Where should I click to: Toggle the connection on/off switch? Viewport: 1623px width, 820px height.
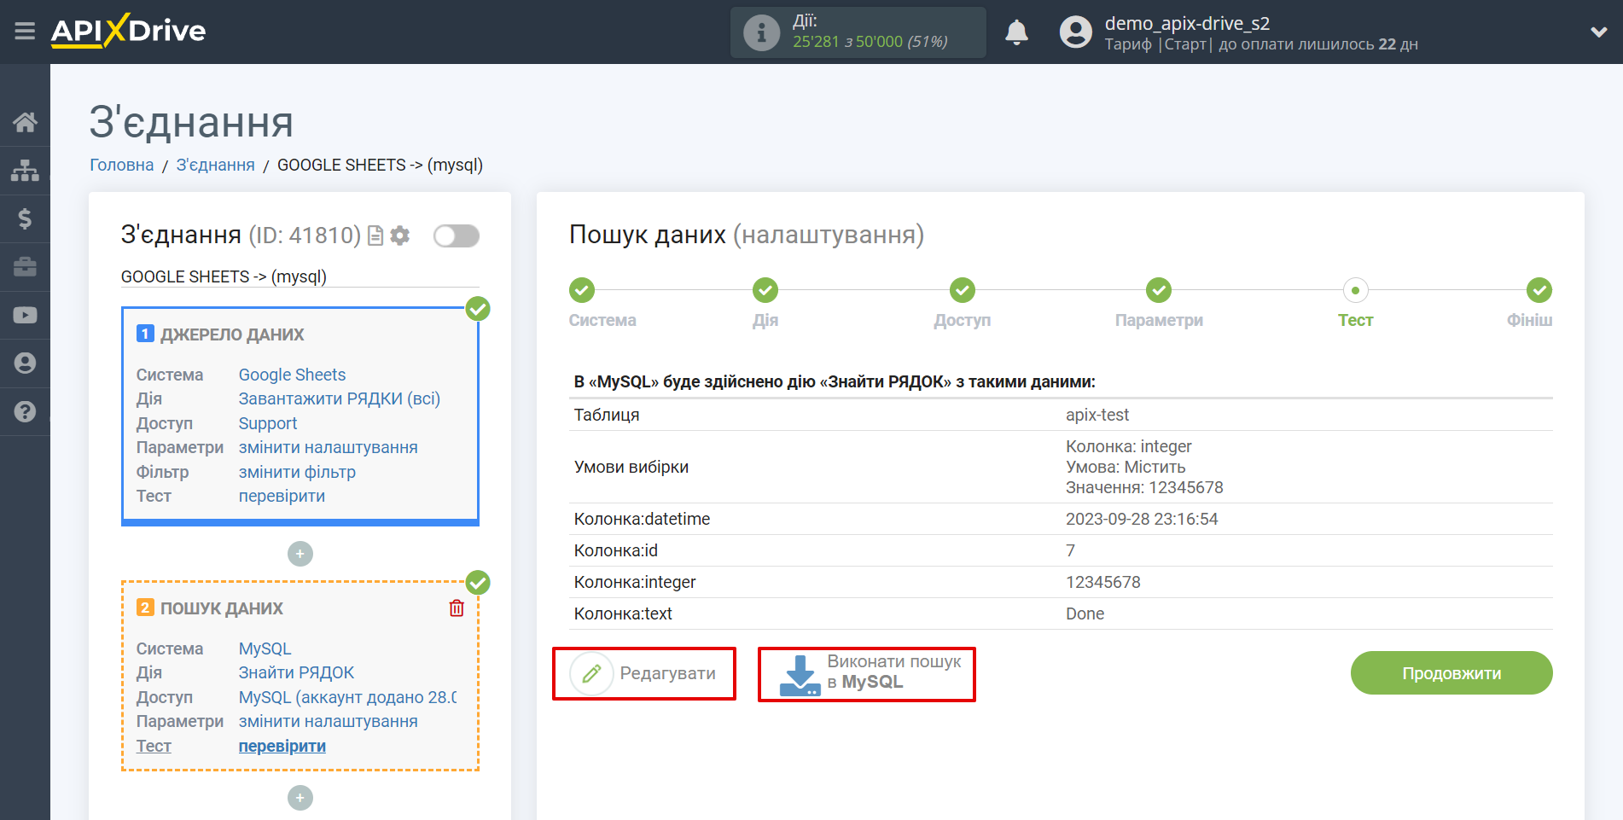tap(456, 236)
